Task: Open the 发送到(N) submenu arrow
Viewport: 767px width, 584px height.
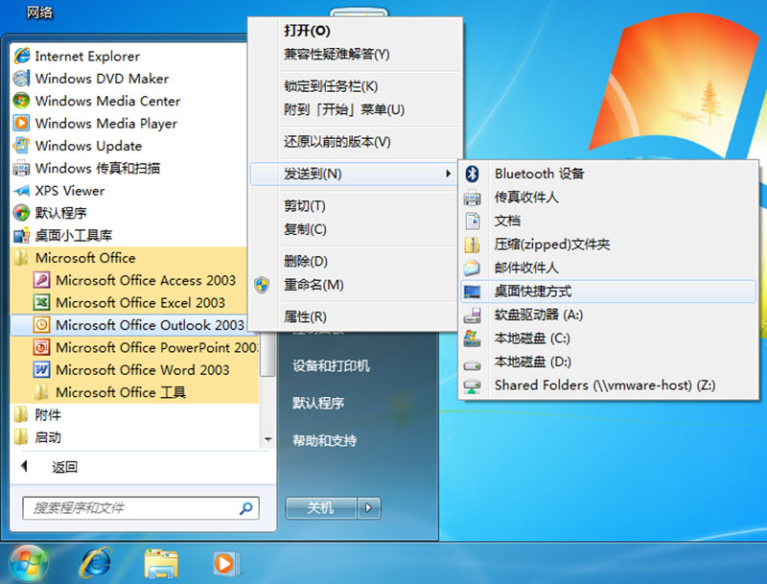Action: pyautogui.click(x=448, y=174)
